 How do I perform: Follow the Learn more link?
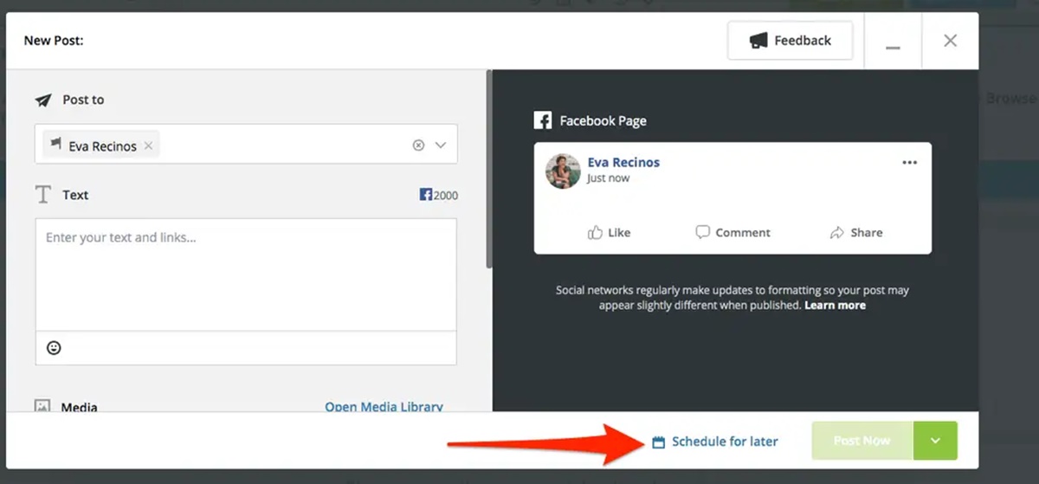[835, 305]
